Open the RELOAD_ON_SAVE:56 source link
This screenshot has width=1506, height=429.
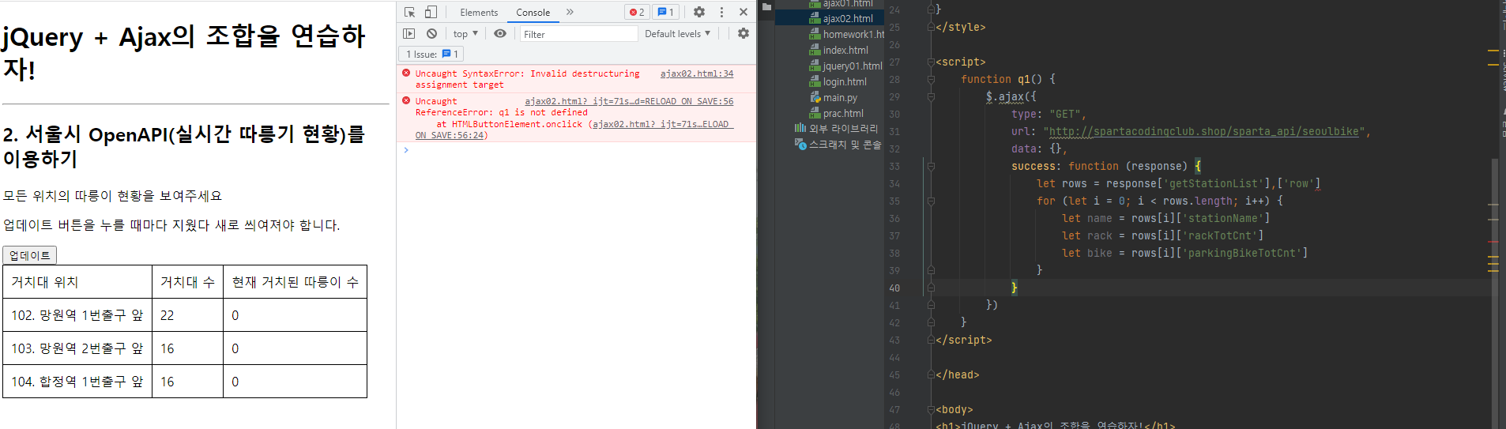coord(629,101)
